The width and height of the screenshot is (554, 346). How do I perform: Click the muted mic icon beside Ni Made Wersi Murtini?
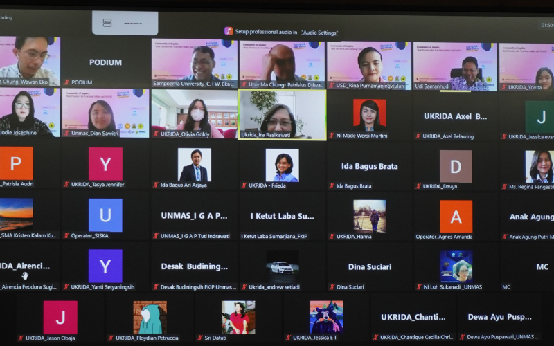click(332, 135)
